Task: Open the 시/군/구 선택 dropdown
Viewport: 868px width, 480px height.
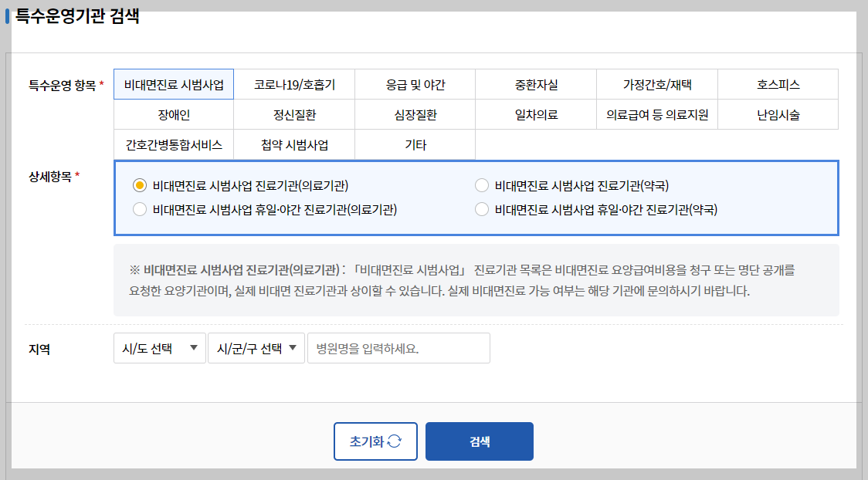Action: (x=256, y=347)
